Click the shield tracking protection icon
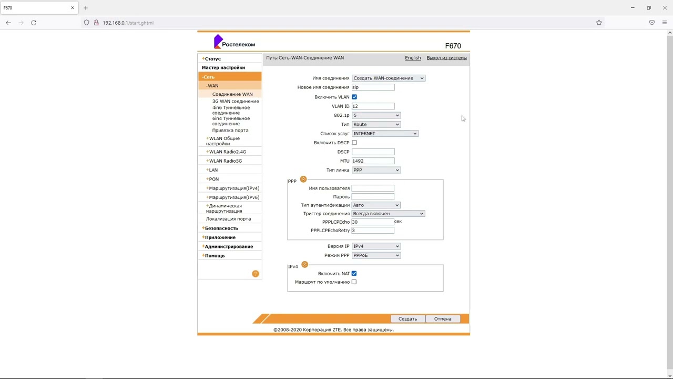This screenshot has width=673, height=379. [x=87, y=23]
